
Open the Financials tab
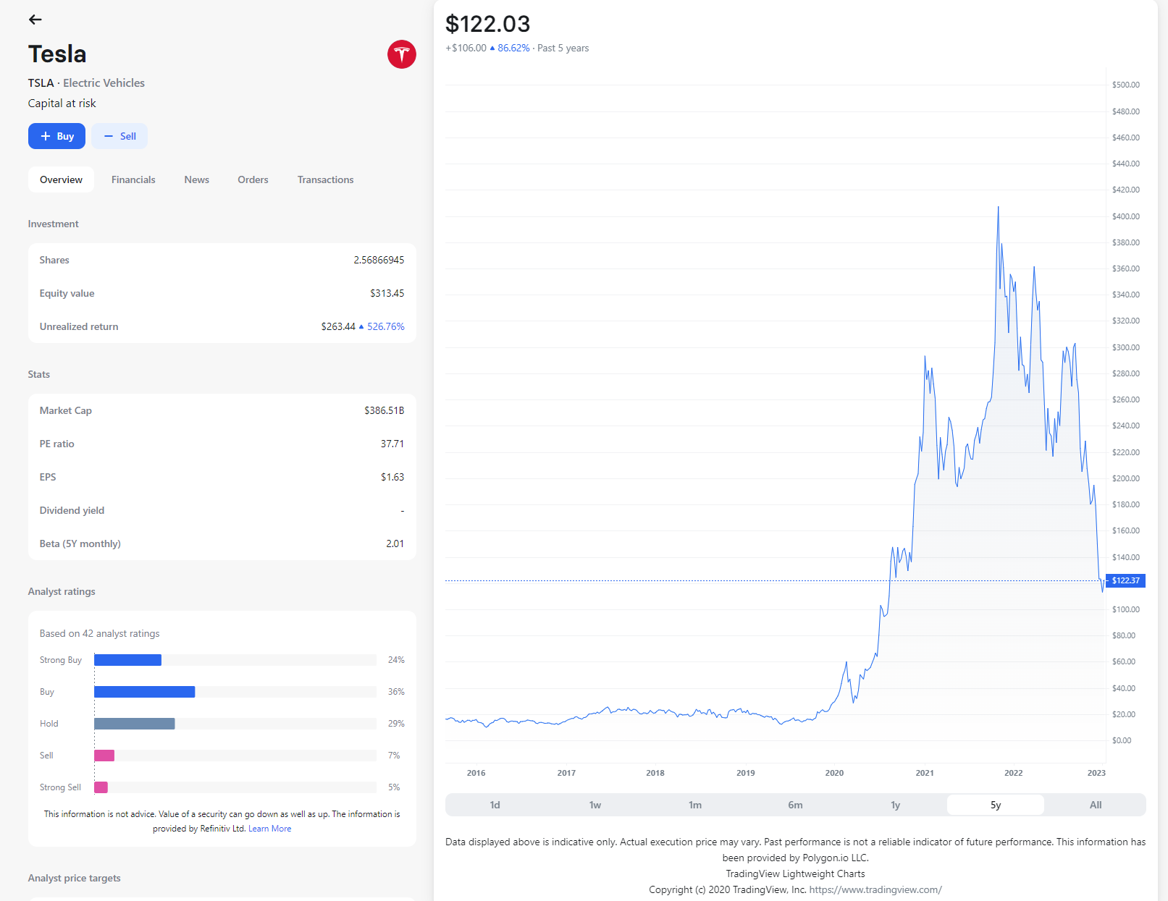coord(133,179)
